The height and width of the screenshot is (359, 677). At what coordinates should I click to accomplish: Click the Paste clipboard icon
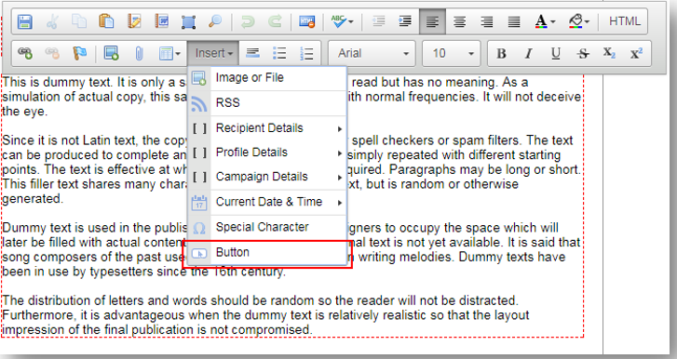[x=106, y=21]
